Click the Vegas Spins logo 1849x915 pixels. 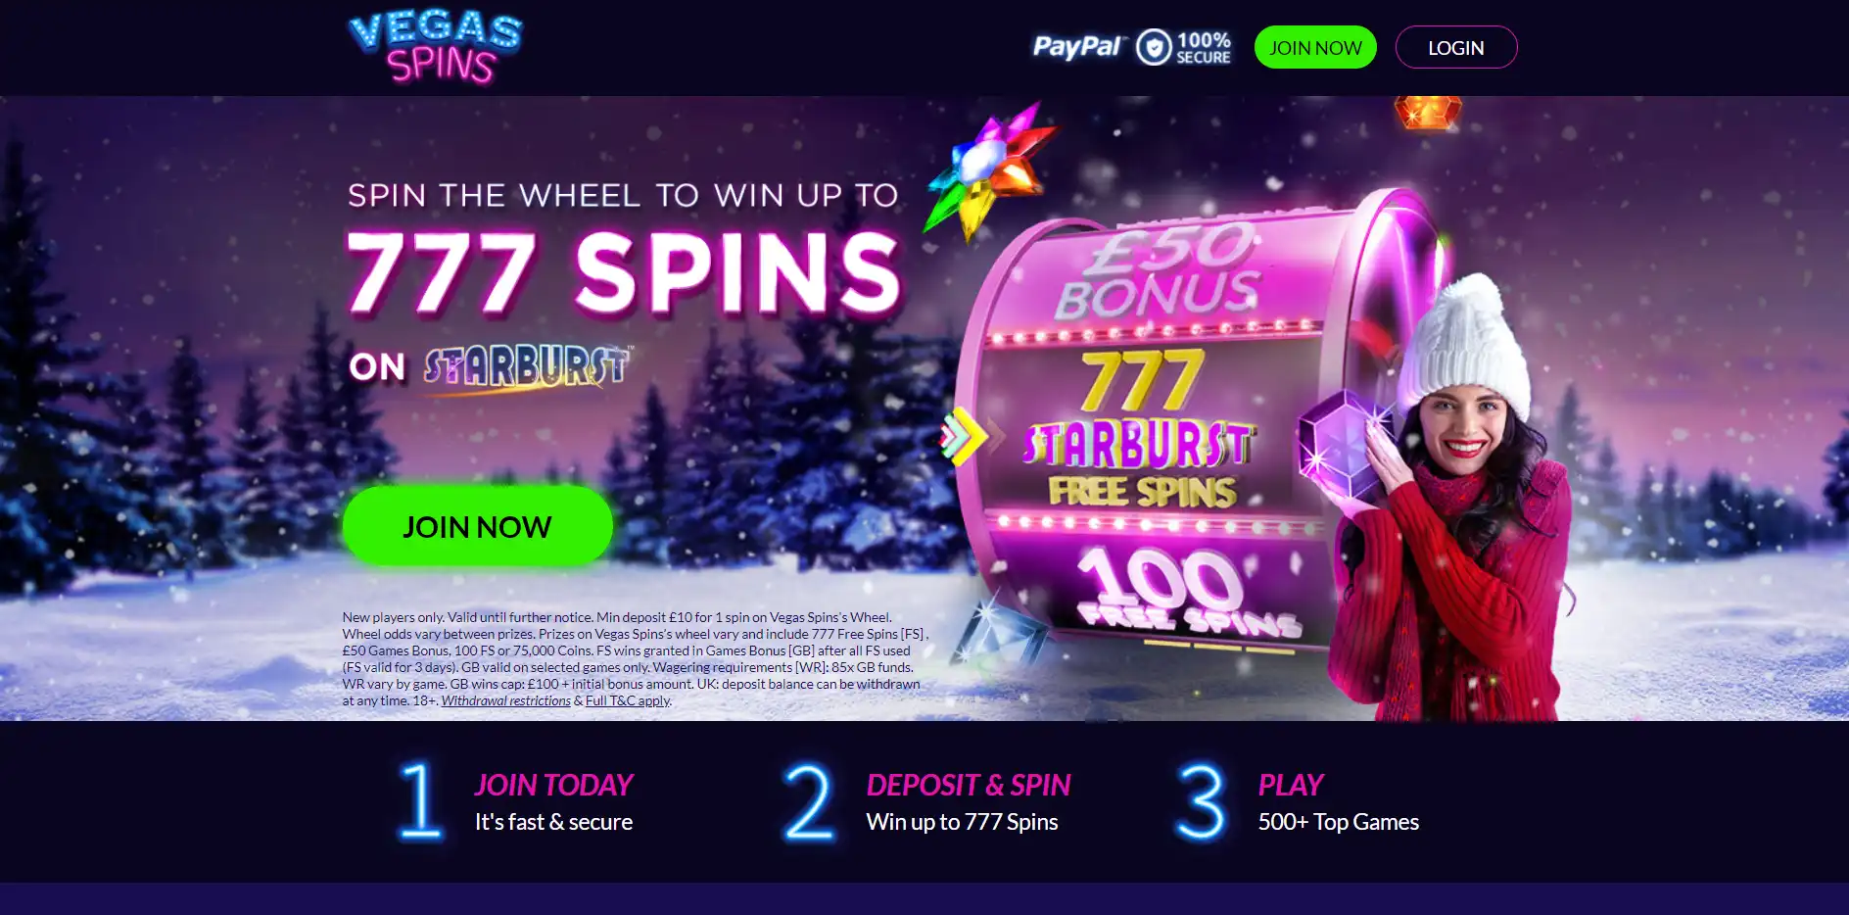(x=435, y=47)
